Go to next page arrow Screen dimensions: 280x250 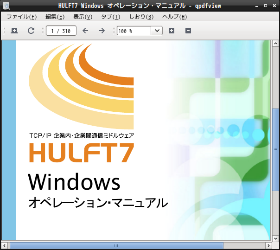[102, 31]
